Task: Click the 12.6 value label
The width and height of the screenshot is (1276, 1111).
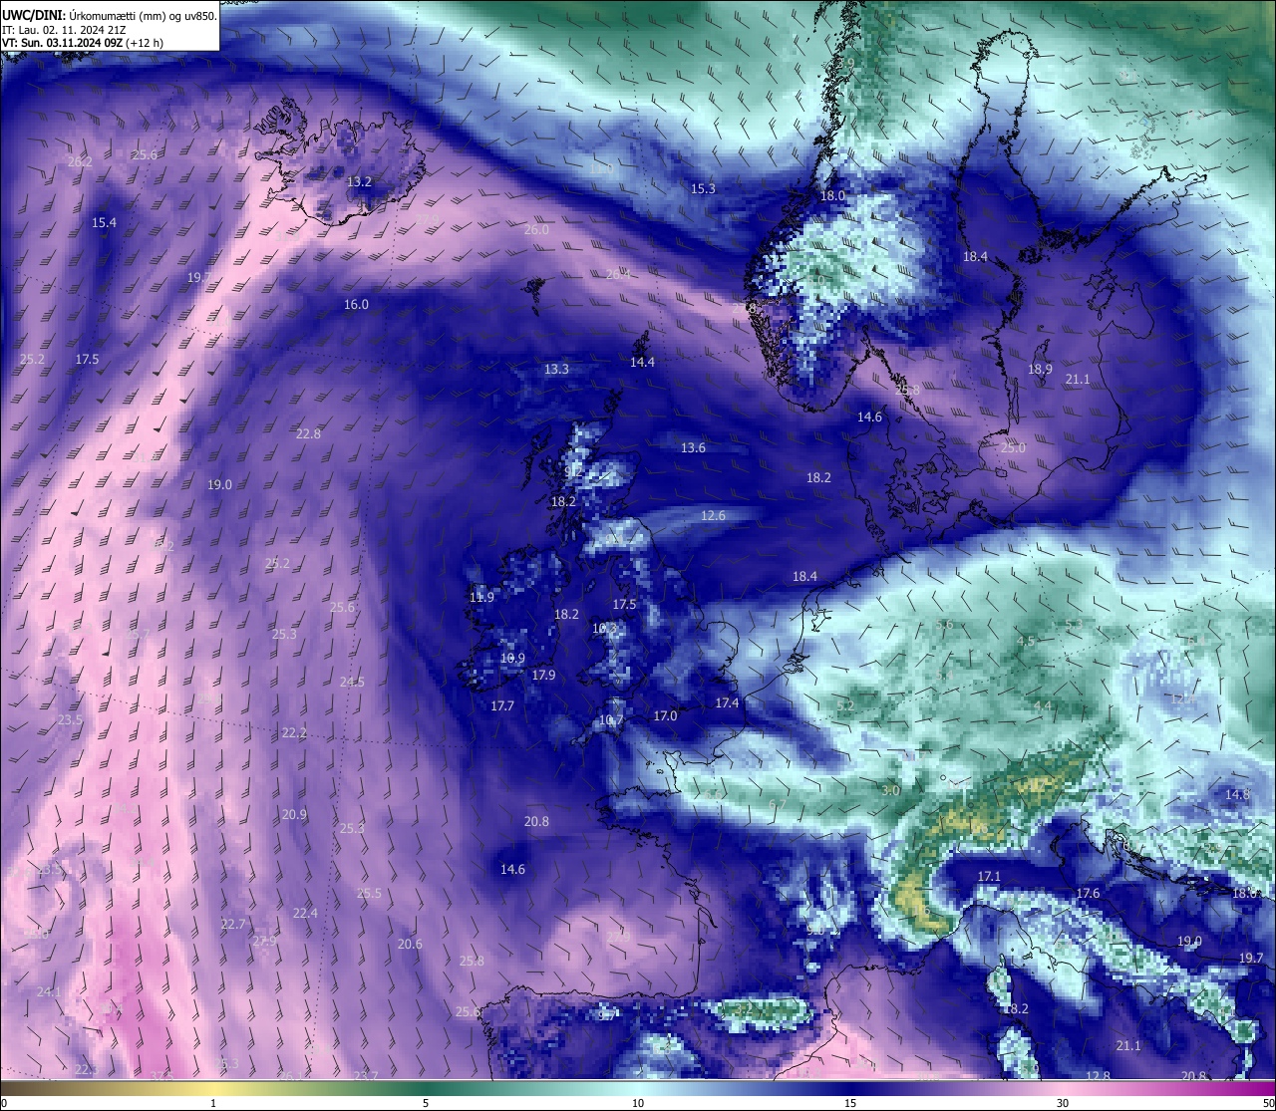Action: [x=713, y=516]
